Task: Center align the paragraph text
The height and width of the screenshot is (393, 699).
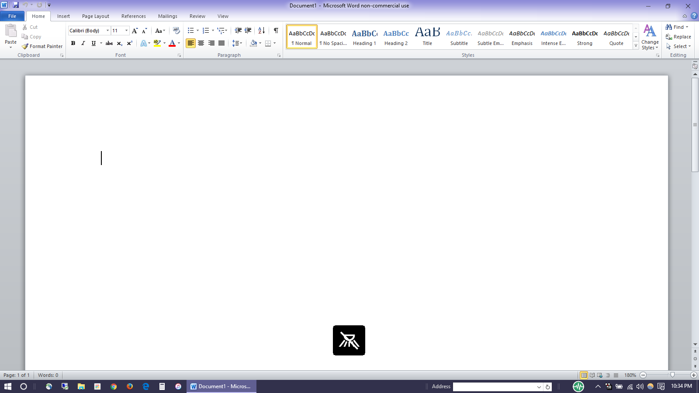Action: tap(201, 43)
